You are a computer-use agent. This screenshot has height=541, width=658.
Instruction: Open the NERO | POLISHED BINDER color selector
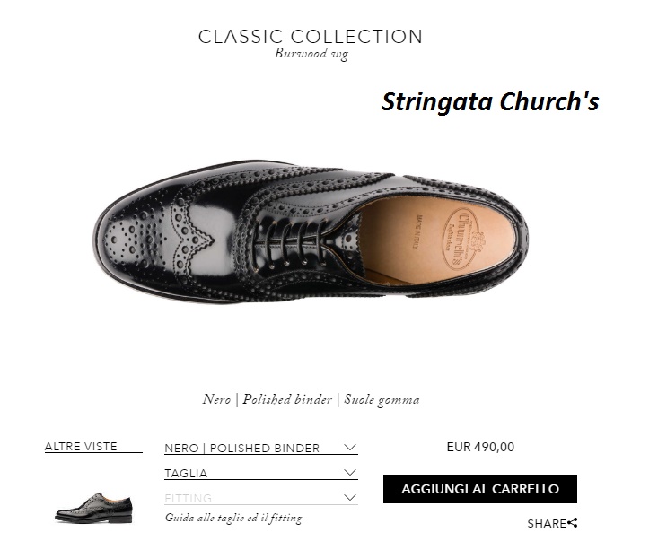point(242,448)
